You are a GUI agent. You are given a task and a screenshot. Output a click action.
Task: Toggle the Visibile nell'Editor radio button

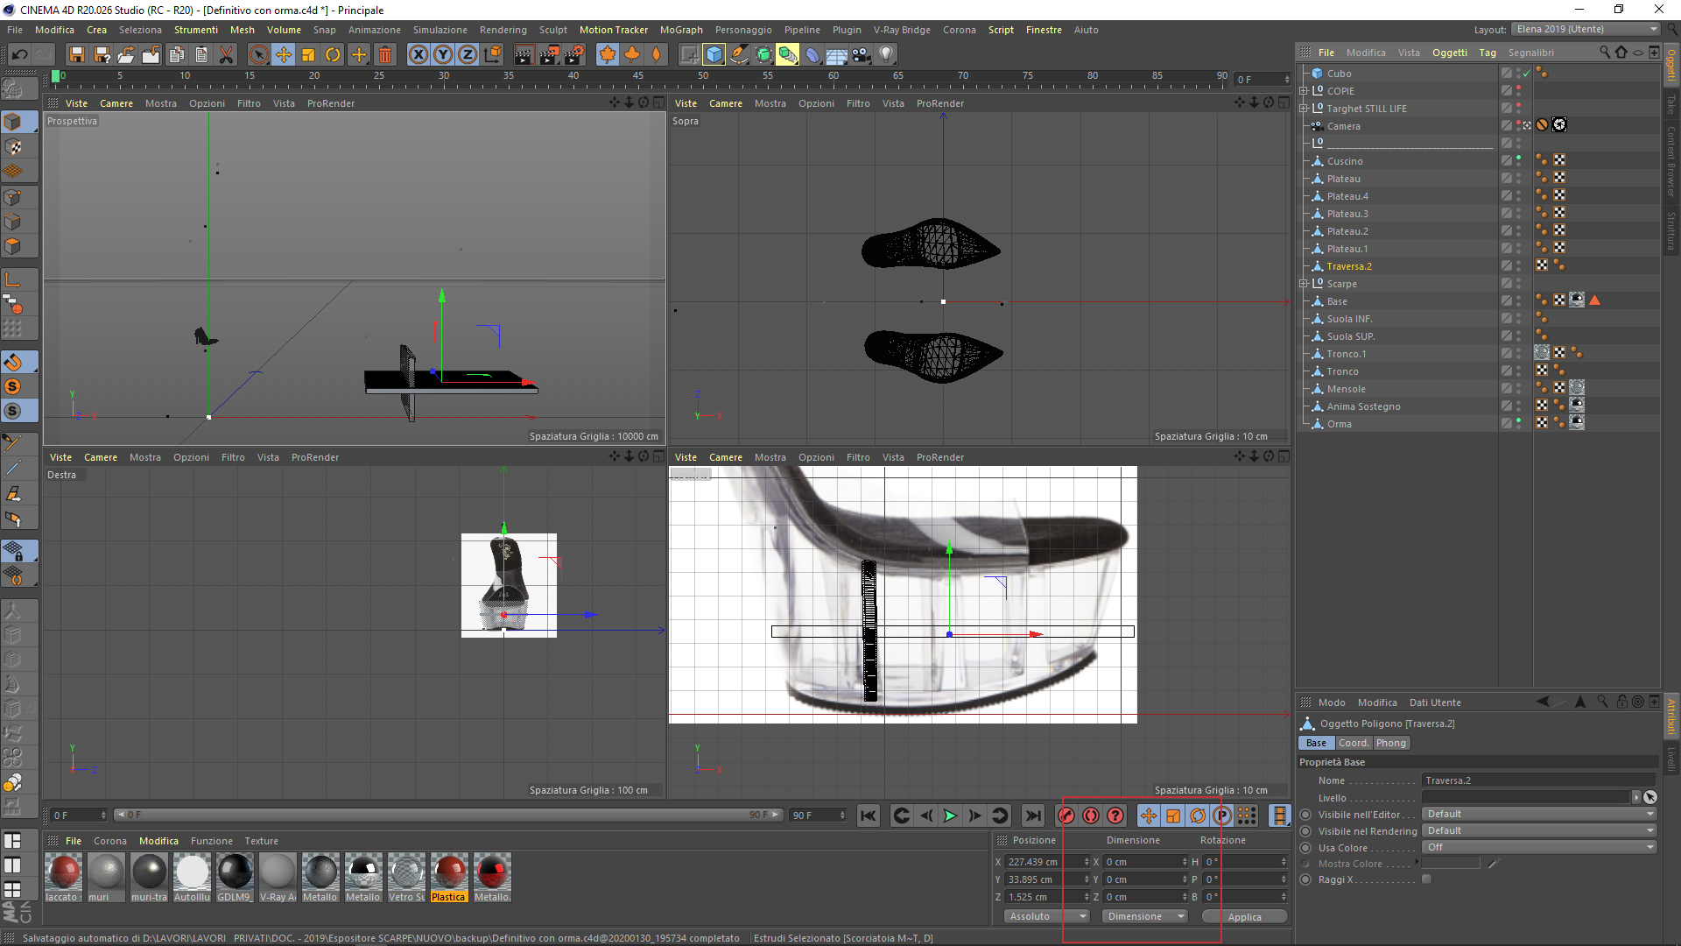tap(1305, 815)
